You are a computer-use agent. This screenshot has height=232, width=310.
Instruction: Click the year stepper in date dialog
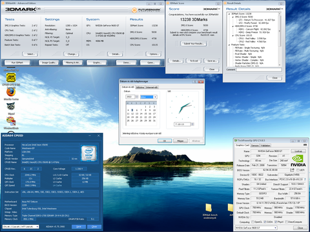pyautogui.click(x=137, y=97)
